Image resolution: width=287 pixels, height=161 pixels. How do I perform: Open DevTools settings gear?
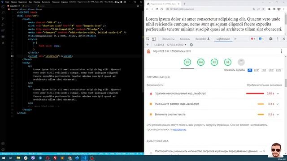(271, 39)
